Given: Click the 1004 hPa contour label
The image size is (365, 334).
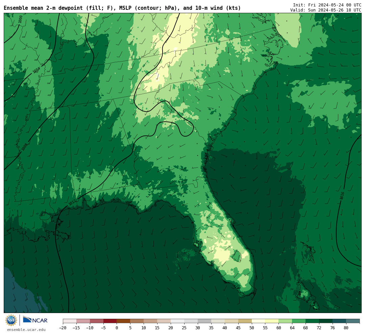Looking at the screenshot, I should pos(36,70).
